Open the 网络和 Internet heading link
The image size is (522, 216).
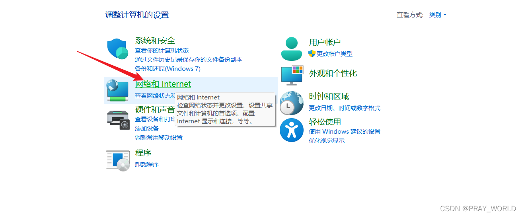tap(163, 84)
